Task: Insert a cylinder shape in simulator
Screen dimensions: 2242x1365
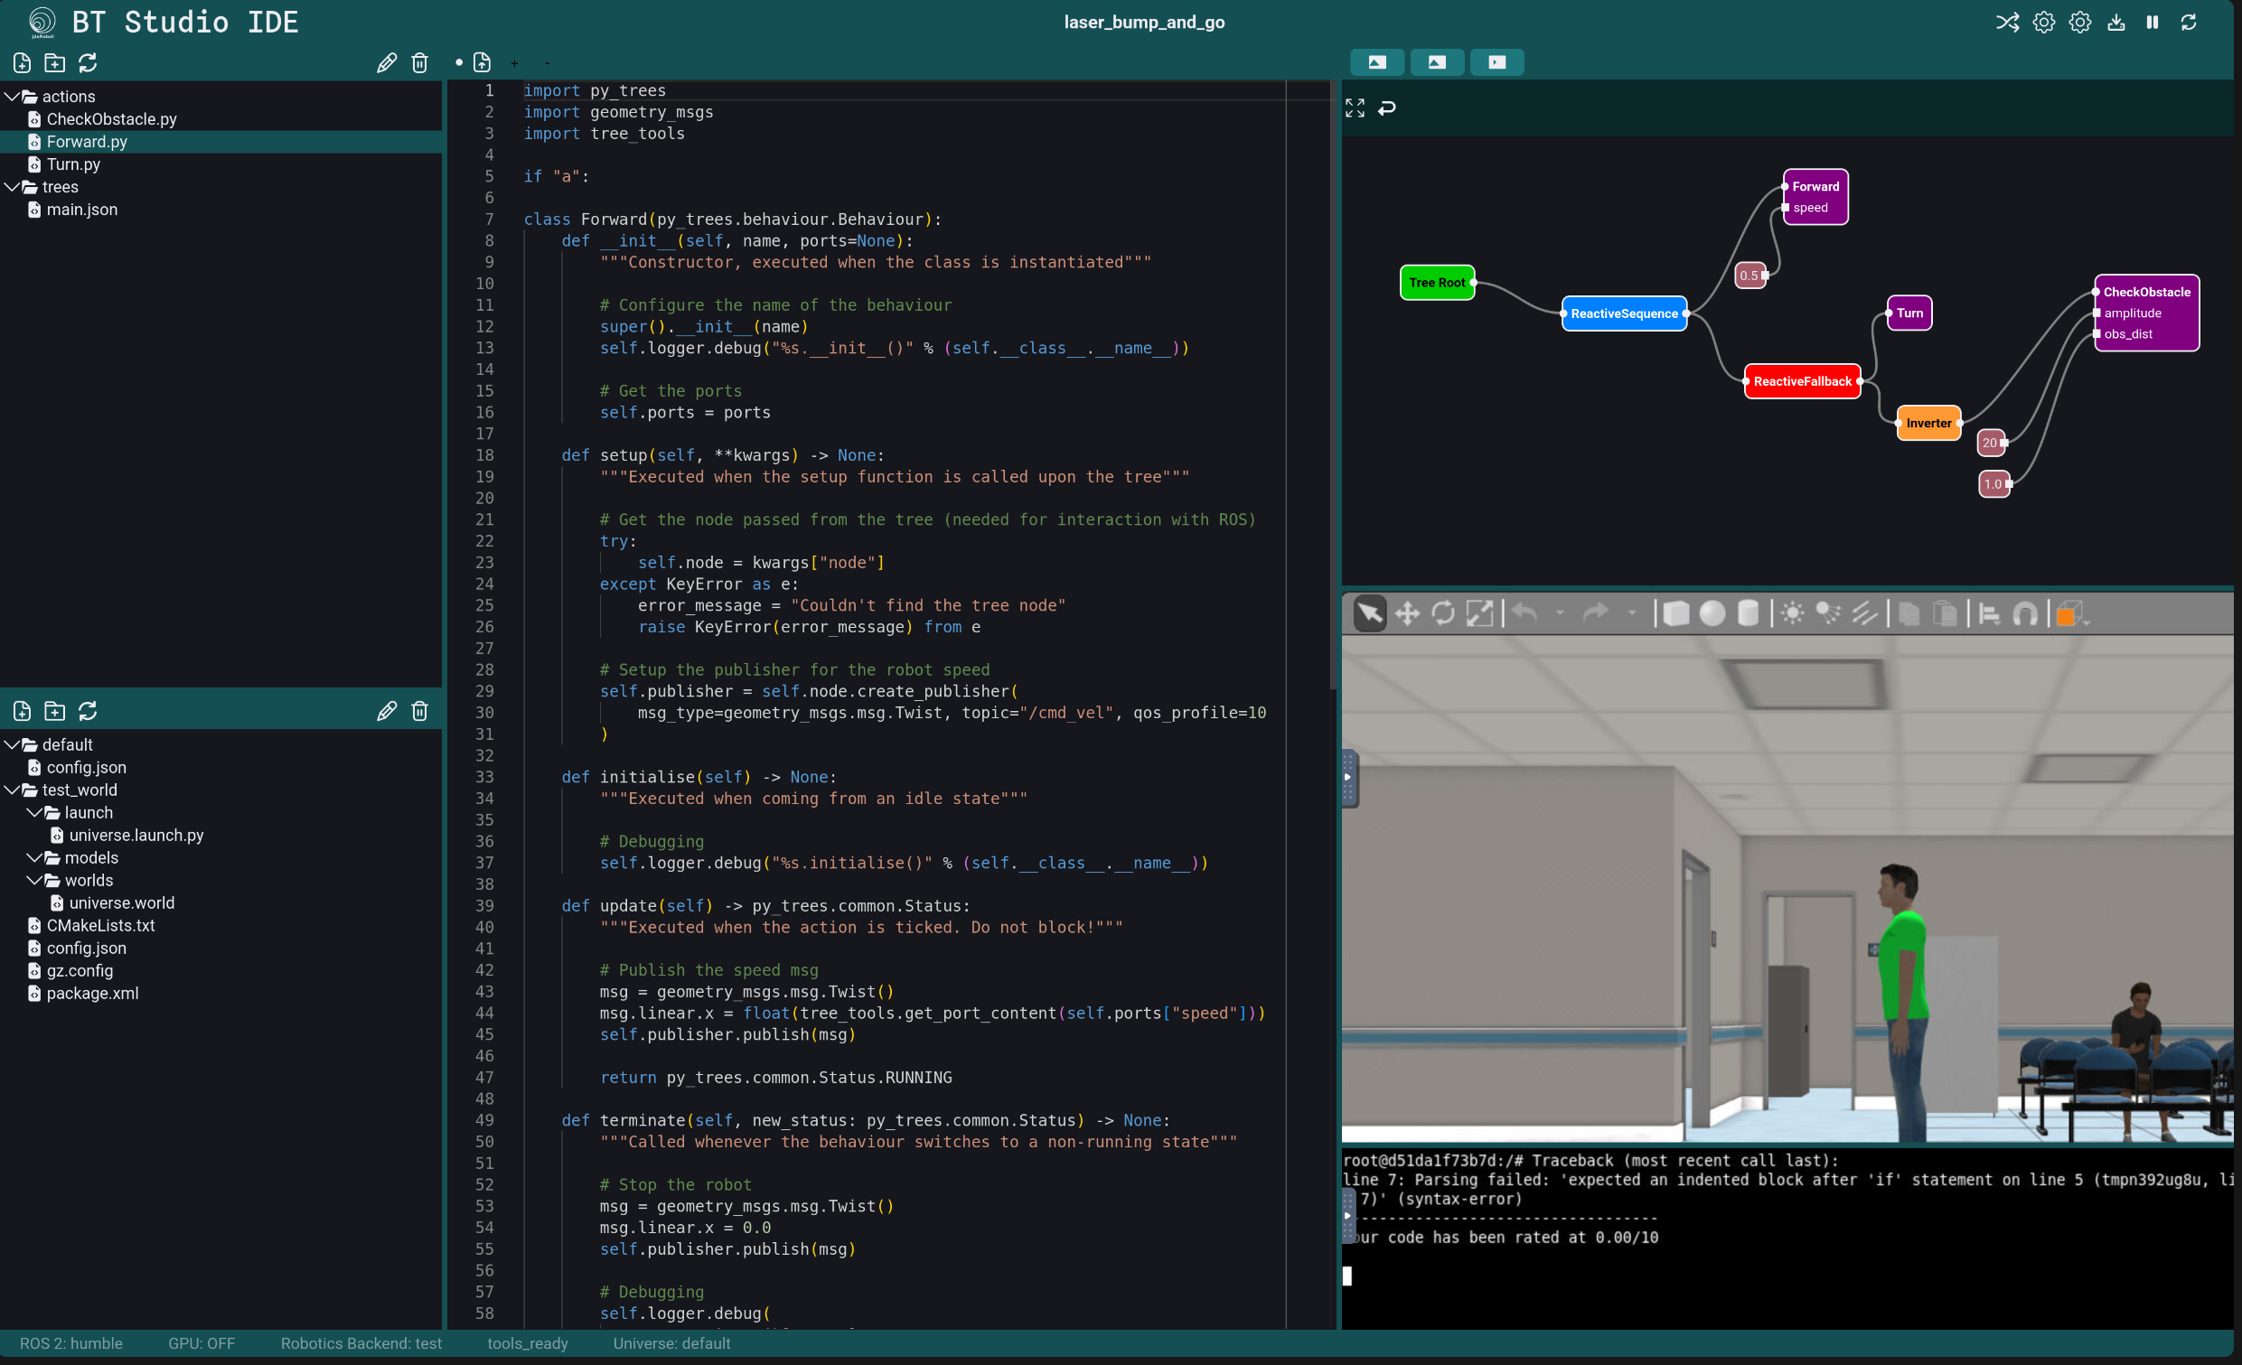Action: point(1747,613)
